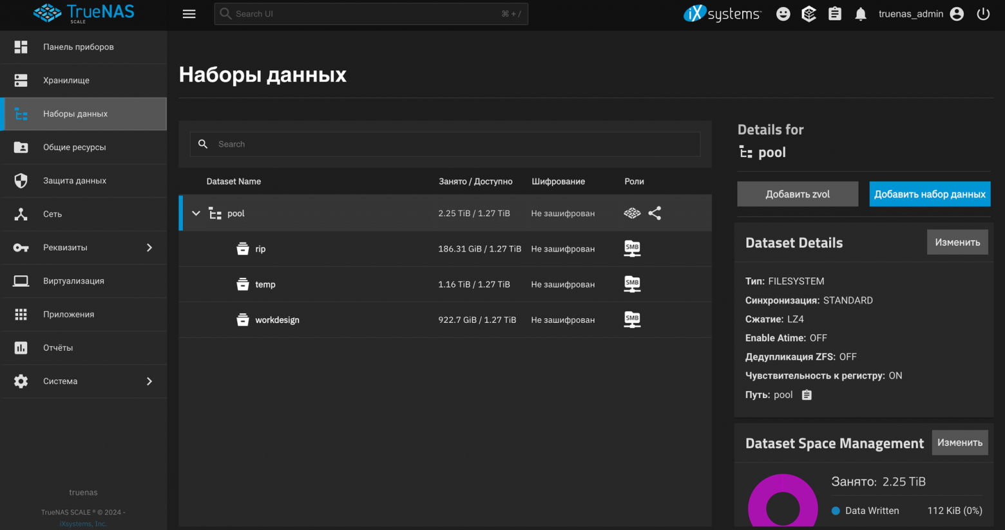The height and width of the screenshot is (530, 1005).
Task: Click the Добавить zvol button
Action: [798, 194]
